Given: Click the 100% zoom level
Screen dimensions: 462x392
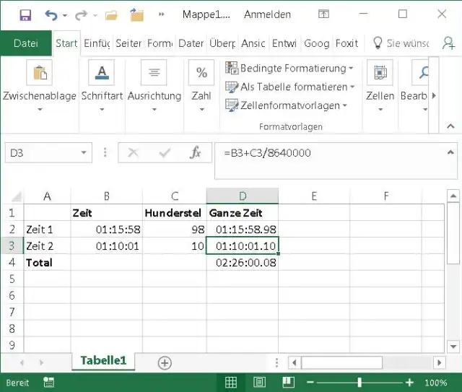Looking at the screenshot, I should coord(435,383).
